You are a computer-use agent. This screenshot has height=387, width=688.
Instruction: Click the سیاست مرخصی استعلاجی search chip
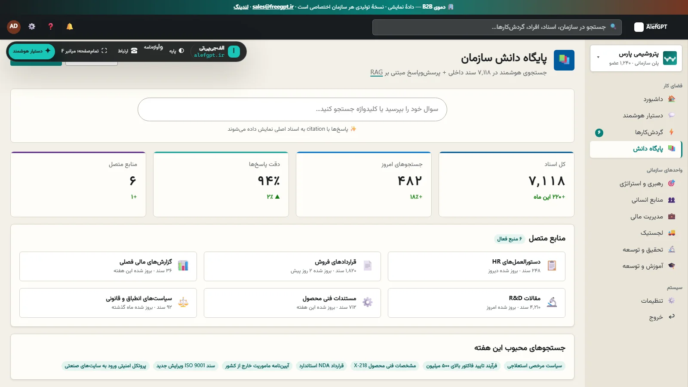tap(534, 366)
